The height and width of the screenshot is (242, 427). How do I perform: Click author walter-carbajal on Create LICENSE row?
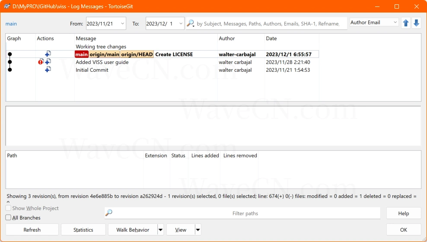pos(237,54)
